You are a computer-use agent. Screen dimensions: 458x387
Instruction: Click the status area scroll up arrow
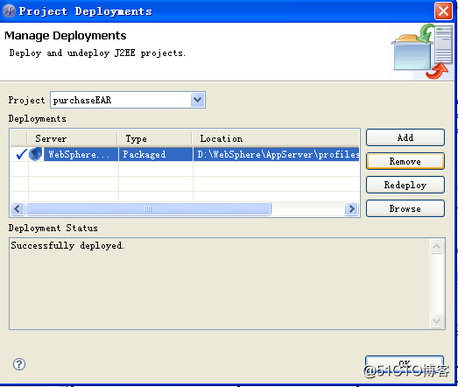(437, 247)
